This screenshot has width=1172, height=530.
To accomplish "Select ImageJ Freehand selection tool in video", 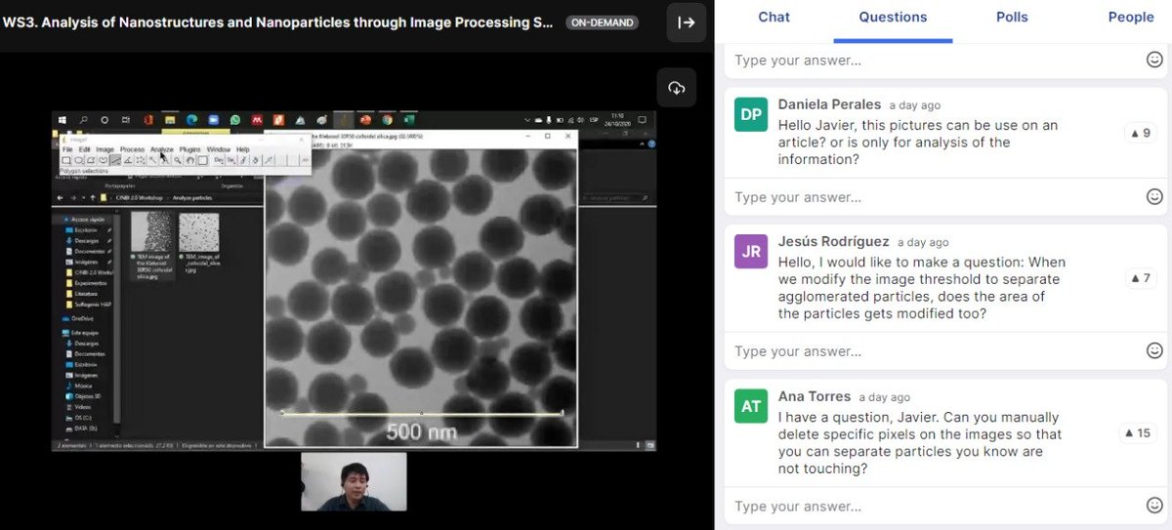I will tap(104, 159).
